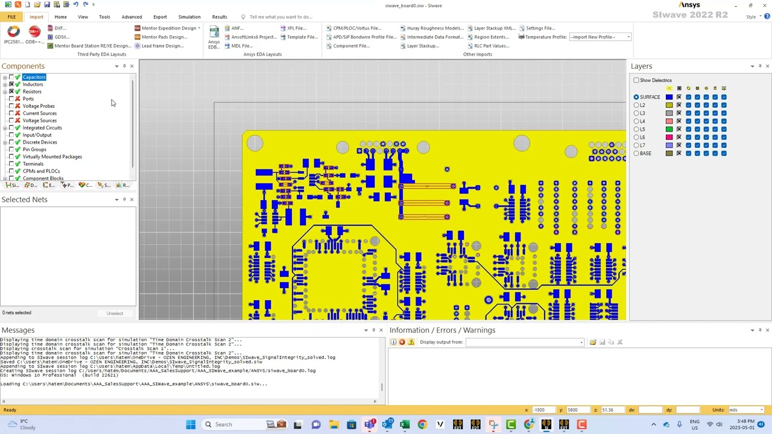Click the ODB++ import icon

point(34,33)
